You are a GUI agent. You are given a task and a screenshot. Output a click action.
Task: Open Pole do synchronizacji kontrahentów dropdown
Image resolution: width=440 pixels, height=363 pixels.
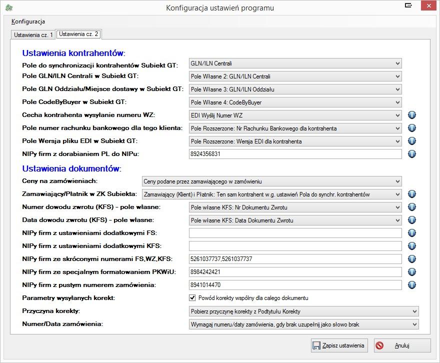coord(295,63)
